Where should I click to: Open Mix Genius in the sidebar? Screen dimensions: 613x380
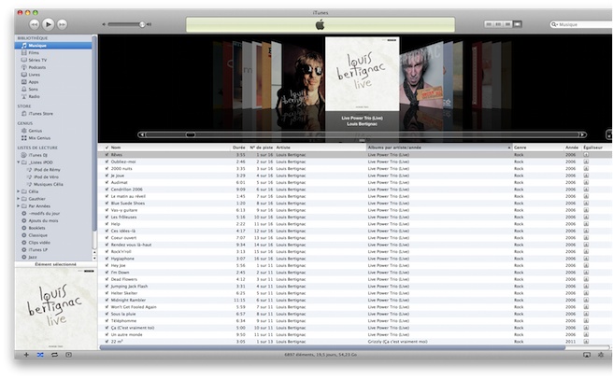tap(53, 138)
